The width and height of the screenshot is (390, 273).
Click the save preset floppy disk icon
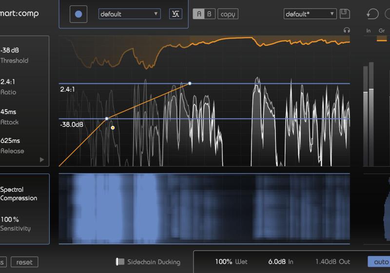pyautogui.click(x=345, y=14)
